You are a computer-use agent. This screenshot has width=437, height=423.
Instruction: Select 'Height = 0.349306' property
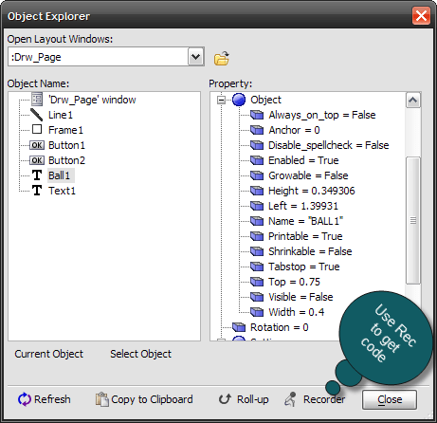[x=312, y=191]
